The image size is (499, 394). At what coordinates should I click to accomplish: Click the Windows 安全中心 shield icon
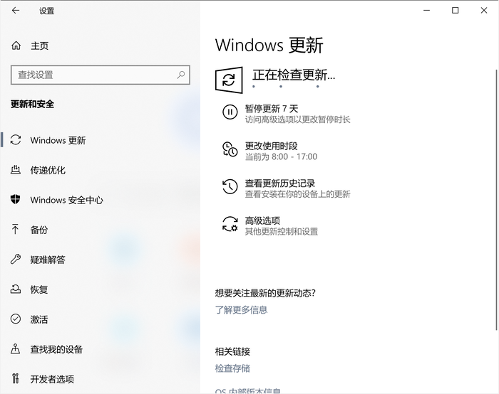(16, 200)
